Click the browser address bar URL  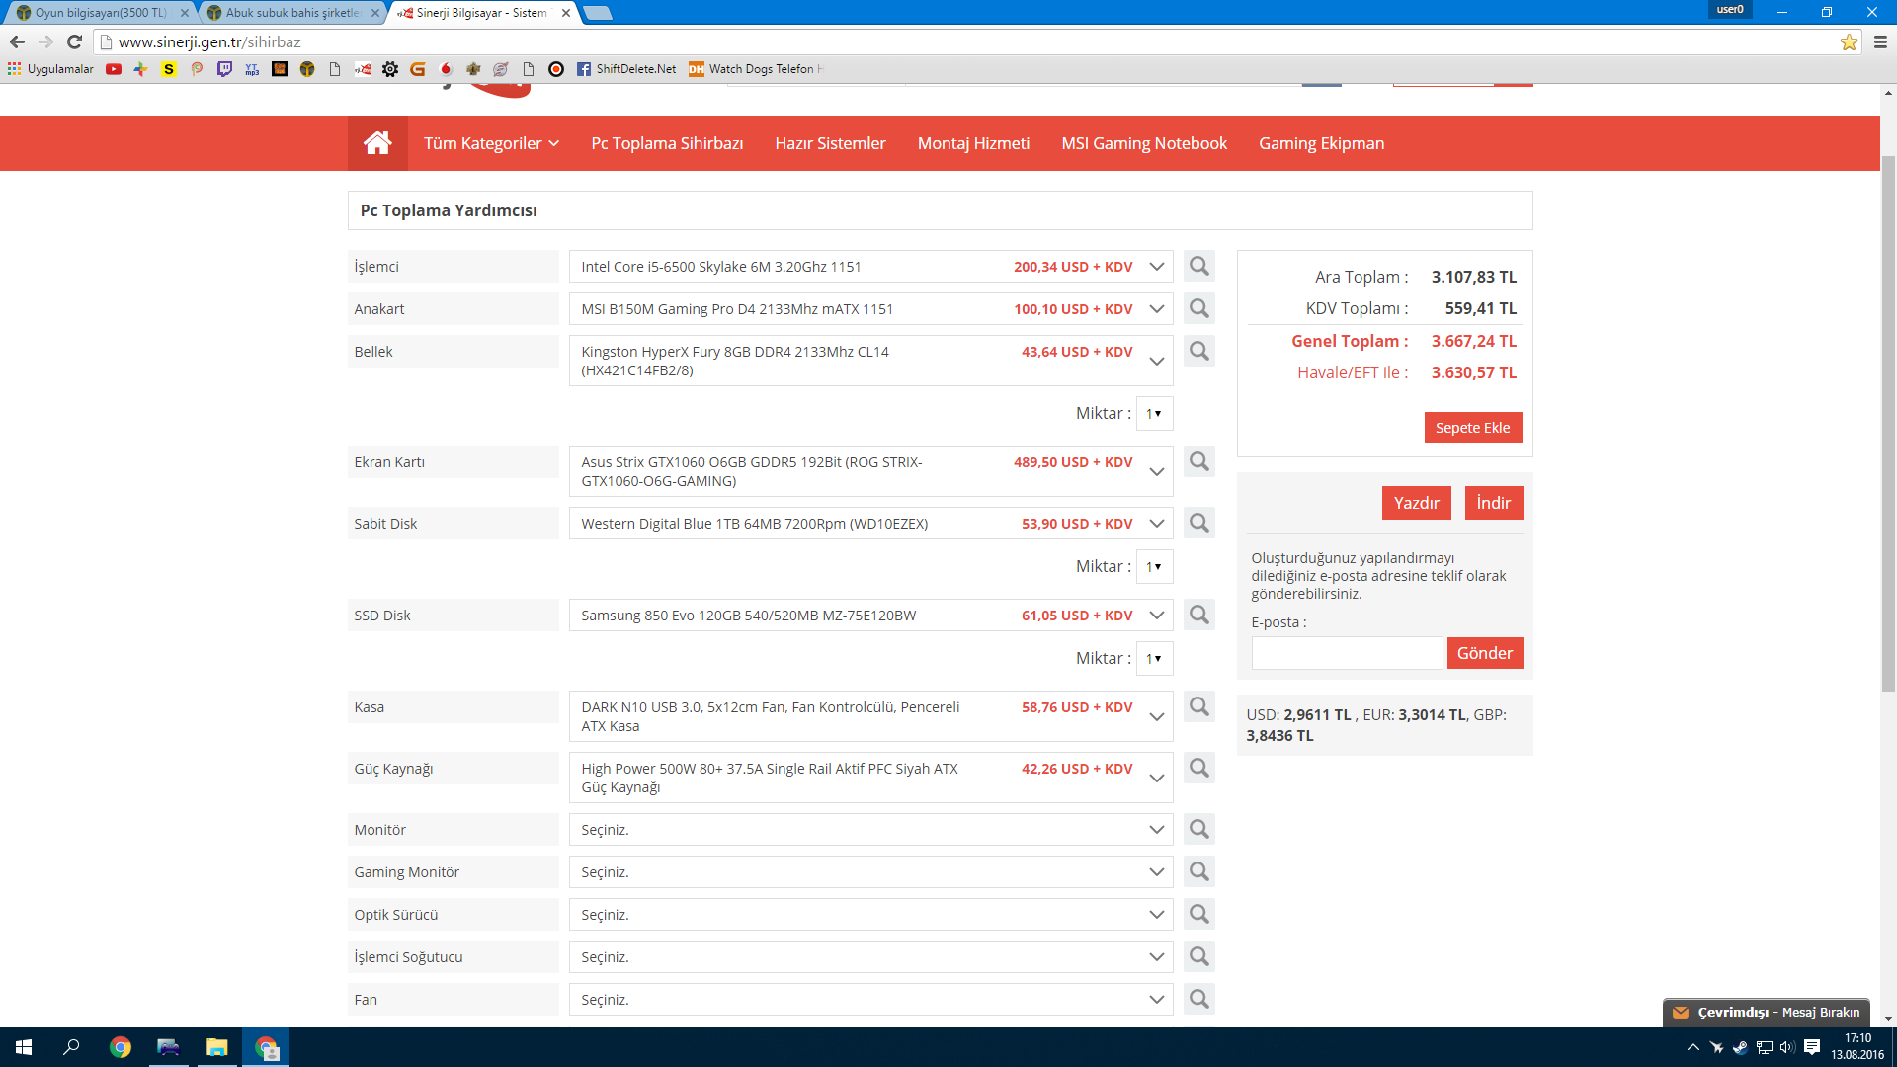click(209, 41)
